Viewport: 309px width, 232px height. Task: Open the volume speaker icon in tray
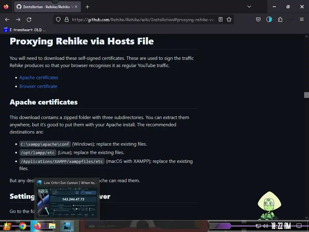(266, 226)
